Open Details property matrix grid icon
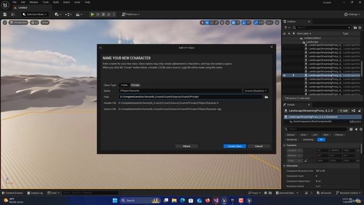The height and width of the screenshot is (205, 364). pyautogui.click(x=351, y=129)
